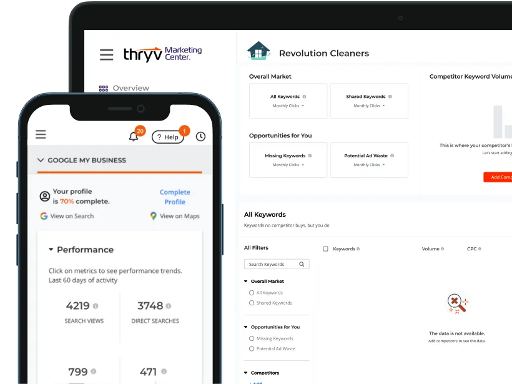Screen dimensions: 512x384
Task: Click the info icon beside Search Views metric
Action: click(x=97, y=305)
